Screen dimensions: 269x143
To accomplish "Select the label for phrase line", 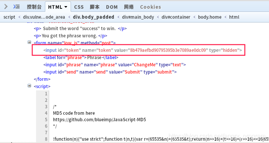I will (x=81, y=58).
